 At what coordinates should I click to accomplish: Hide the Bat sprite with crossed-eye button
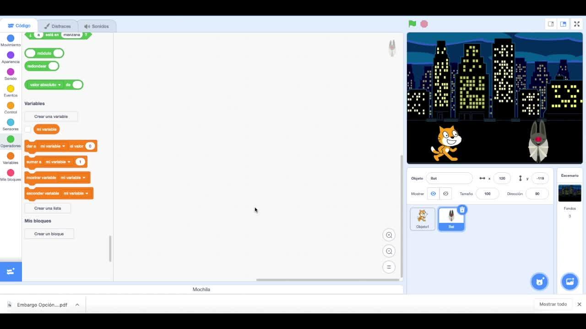click(x=445, y=194)
